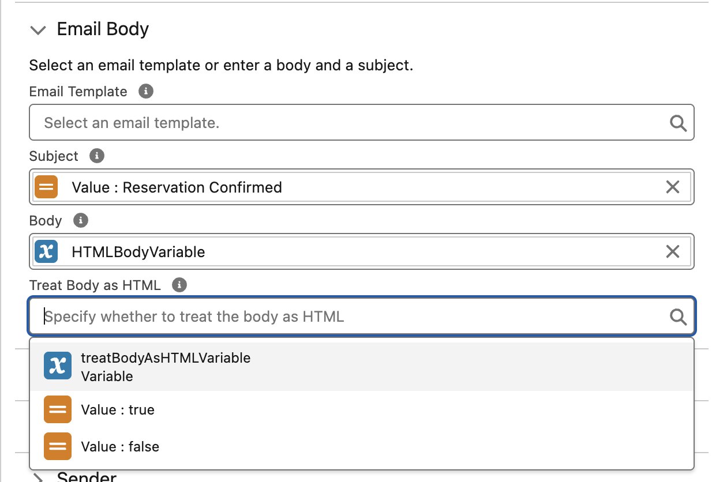The width and height of the screenshot is (712, 482).
Task: Expand the Sender section chevron
Action: [38, 477]
